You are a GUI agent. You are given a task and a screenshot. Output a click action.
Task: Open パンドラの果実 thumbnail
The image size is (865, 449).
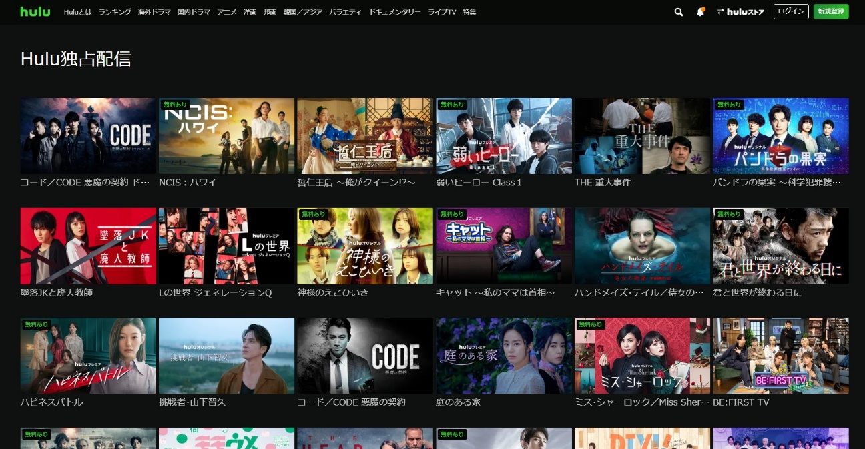point(781,136)
